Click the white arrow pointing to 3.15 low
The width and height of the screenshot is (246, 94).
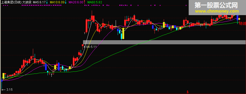[3, 90]
